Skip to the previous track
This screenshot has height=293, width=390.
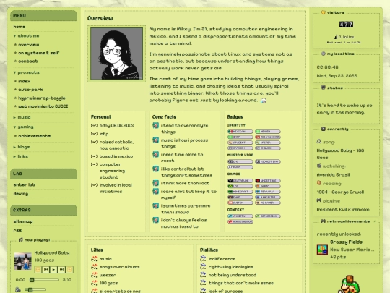coord(45,269)
